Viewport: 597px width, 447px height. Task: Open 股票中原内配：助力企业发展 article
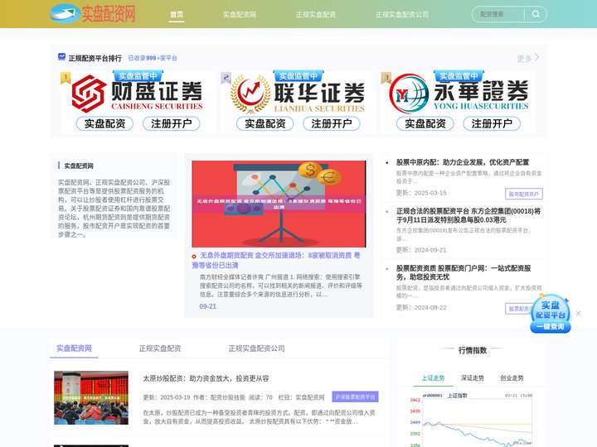point(463,162)
